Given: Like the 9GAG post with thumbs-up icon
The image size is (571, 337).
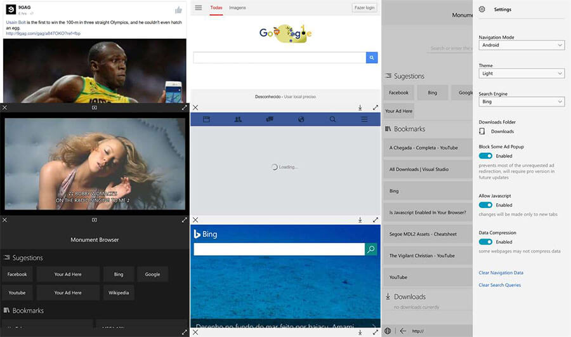Looking at the screenshot, I should [178, 10].
